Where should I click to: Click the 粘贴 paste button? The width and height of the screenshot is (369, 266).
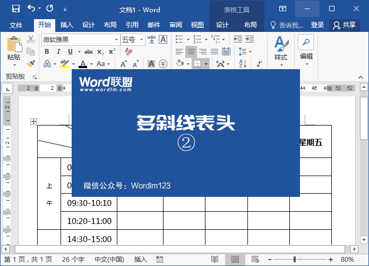pos(14,51)
